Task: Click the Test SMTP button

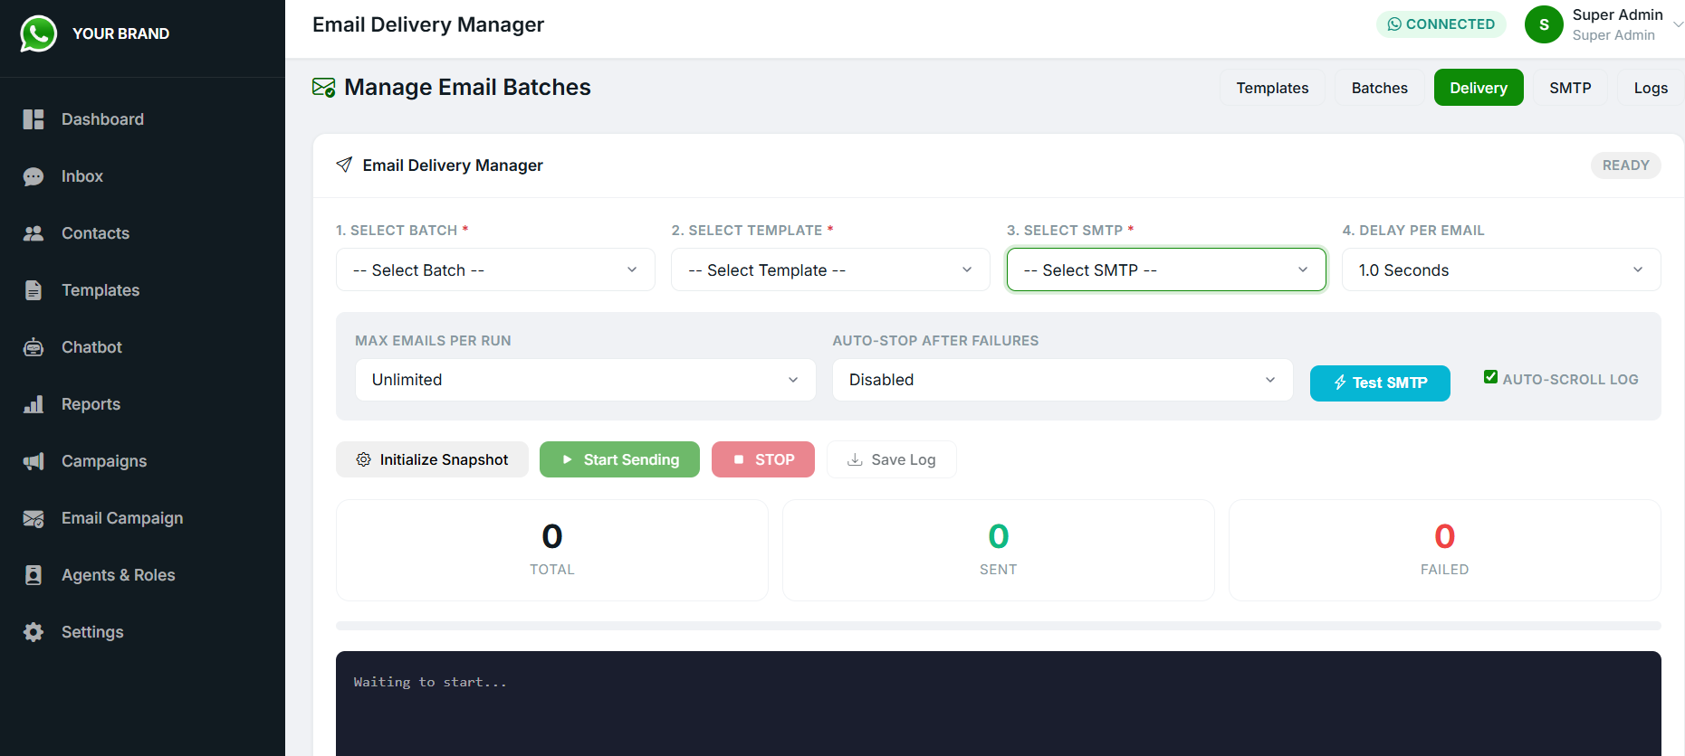Action: [1380, 383]
